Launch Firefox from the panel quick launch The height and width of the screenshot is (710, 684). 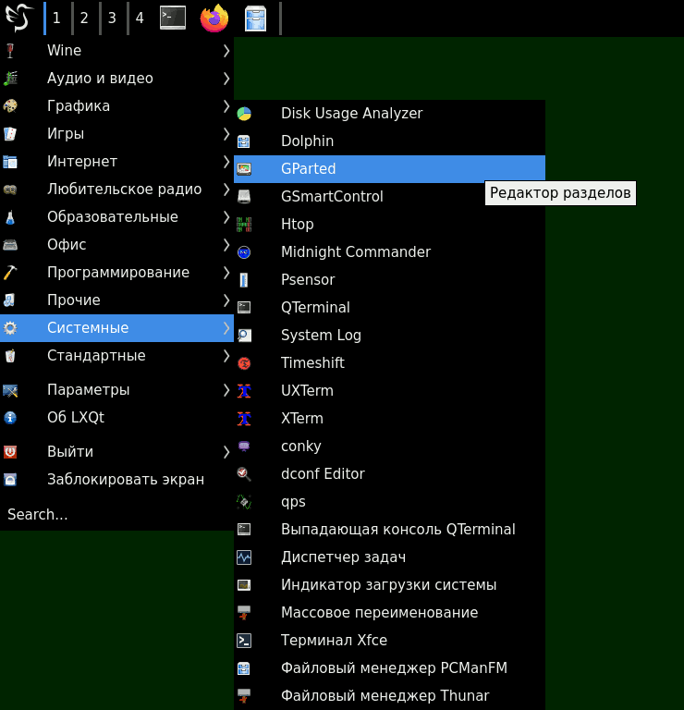(x=214, y=18)
